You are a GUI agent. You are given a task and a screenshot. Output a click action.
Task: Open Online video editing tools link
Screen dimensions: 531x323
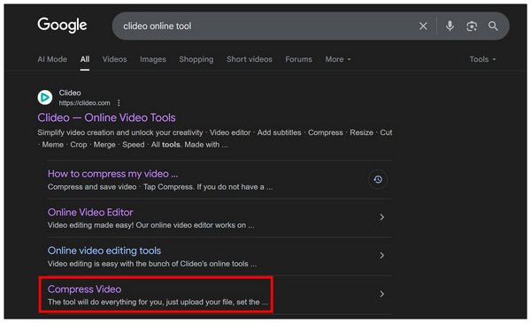[104, 251]
